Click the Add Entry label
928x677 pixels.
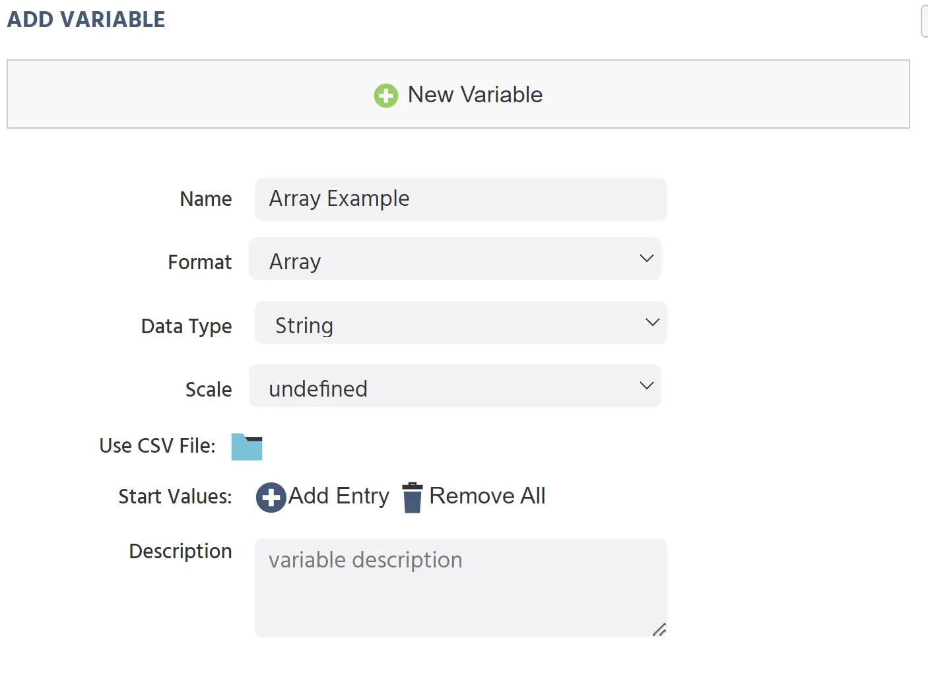point(339,496)
